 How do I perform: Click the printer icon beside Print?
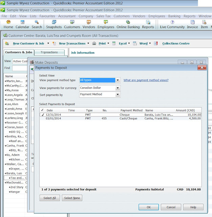94,43
